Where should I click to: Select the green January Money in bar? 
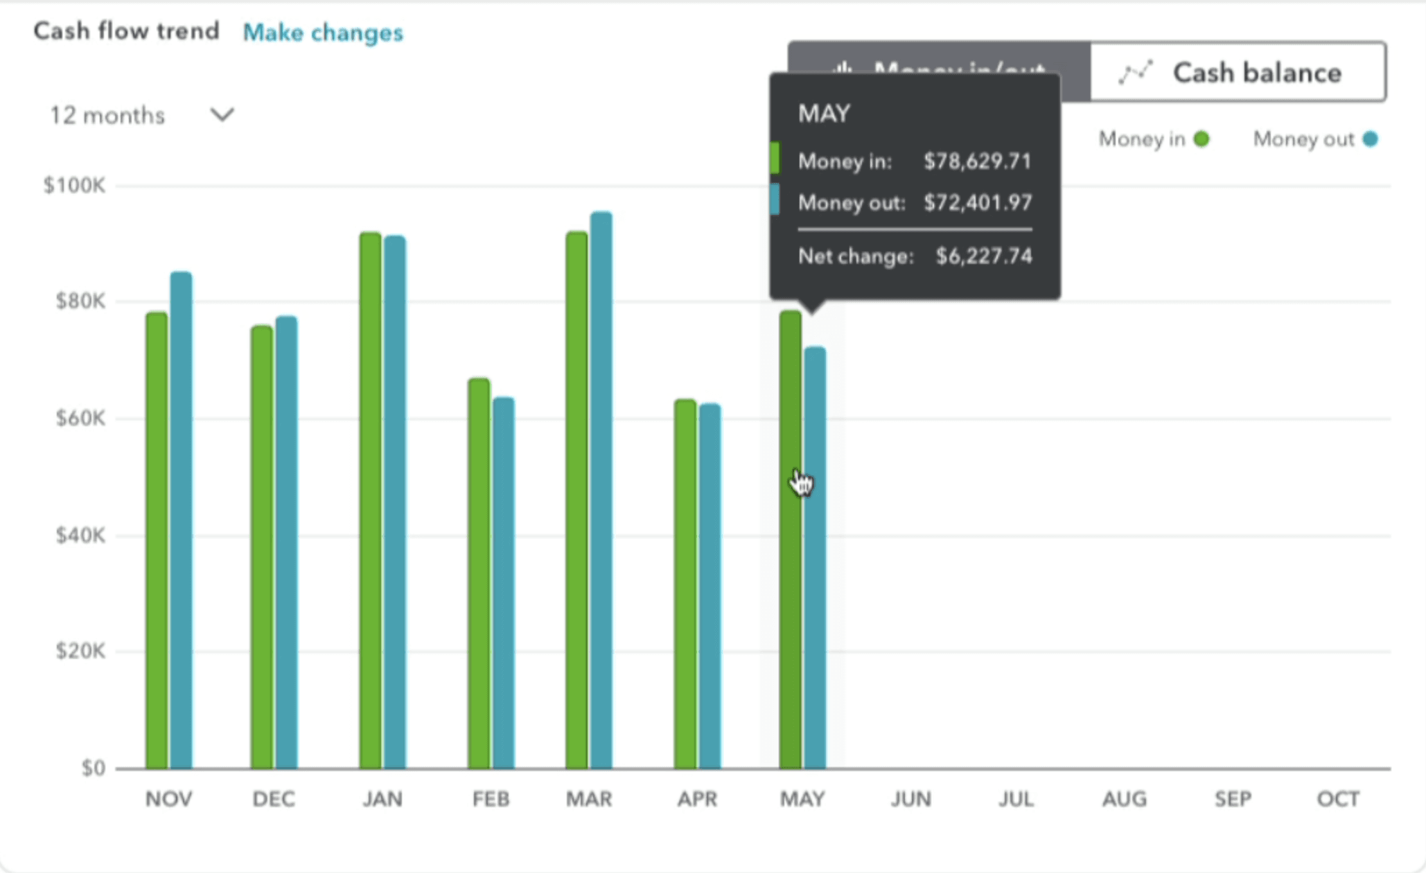point(370,500)
